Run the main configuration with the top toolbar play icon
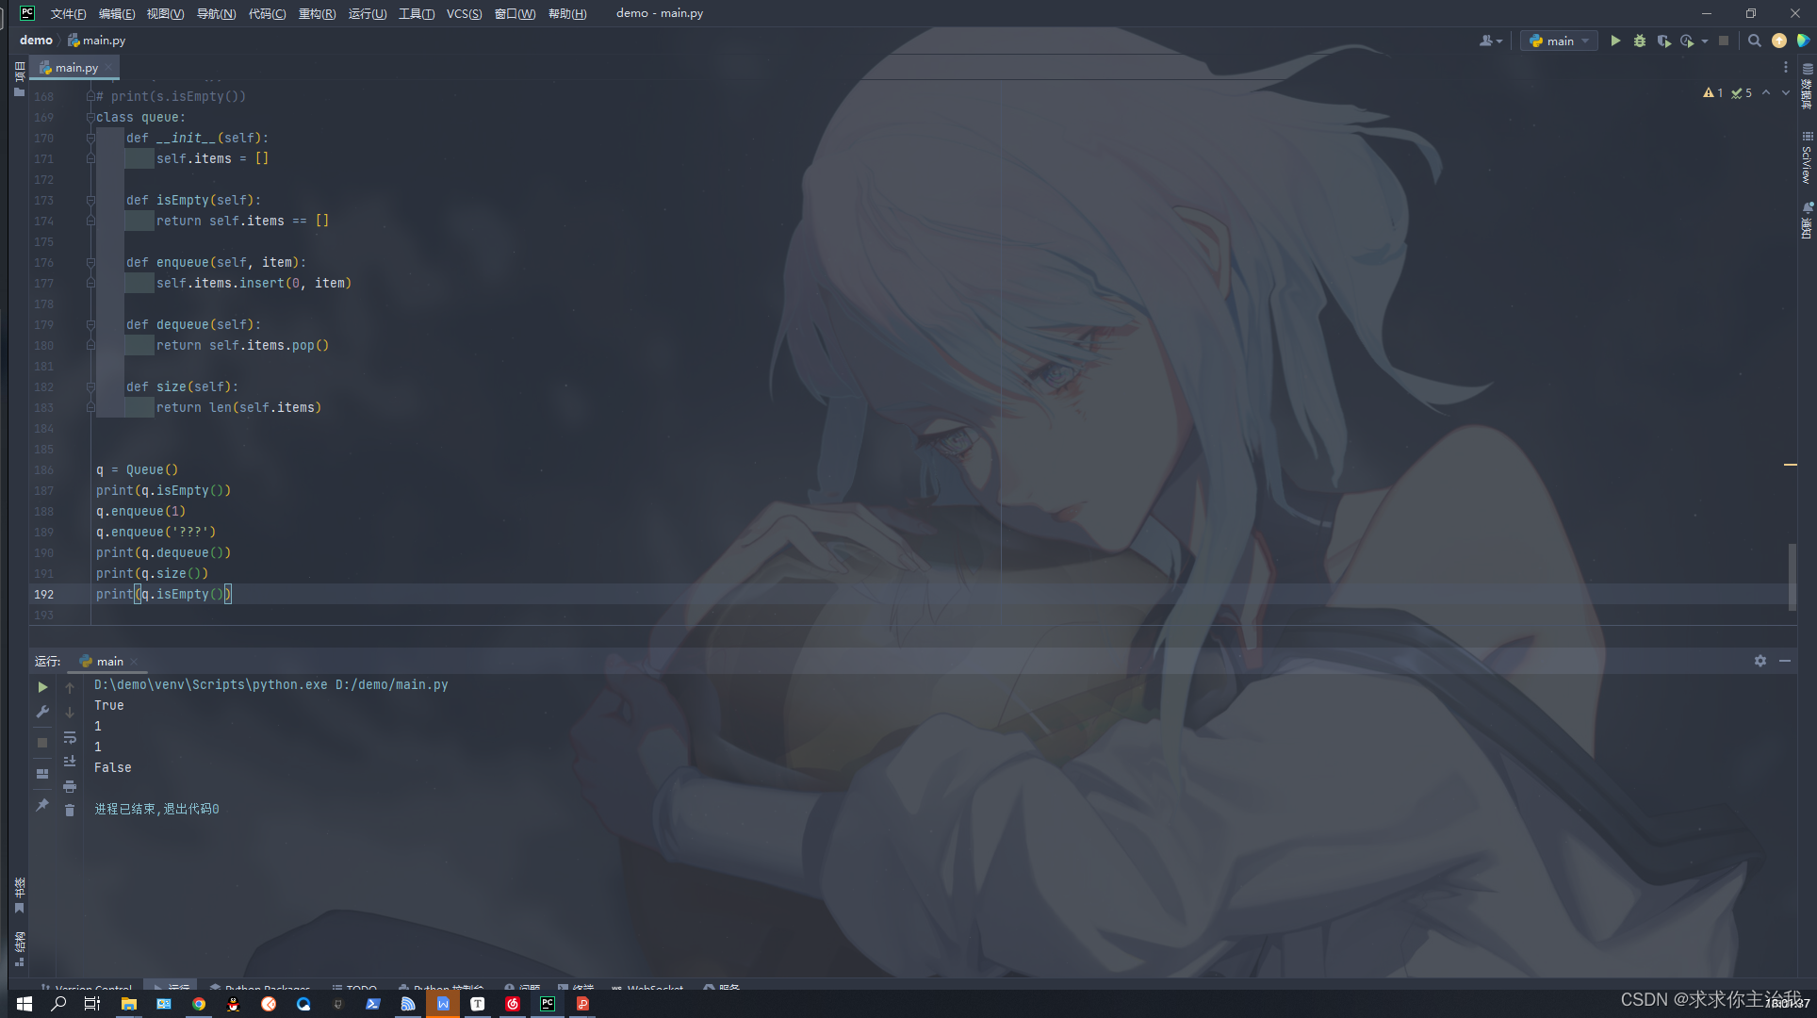The width and height of the screenshot is (1817, 1018). 1615,41
